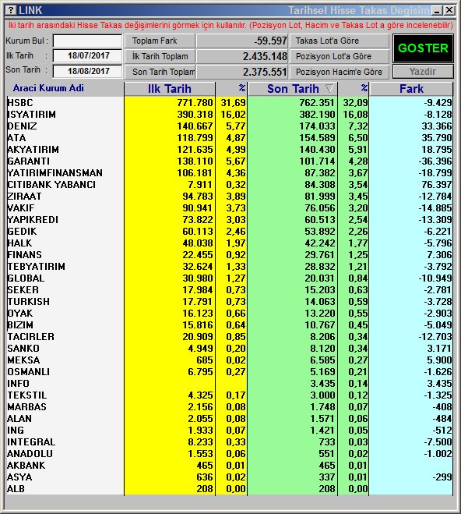Click the Son Tarih date field
This screenshot has width=461, height=514.
point(87,71)
